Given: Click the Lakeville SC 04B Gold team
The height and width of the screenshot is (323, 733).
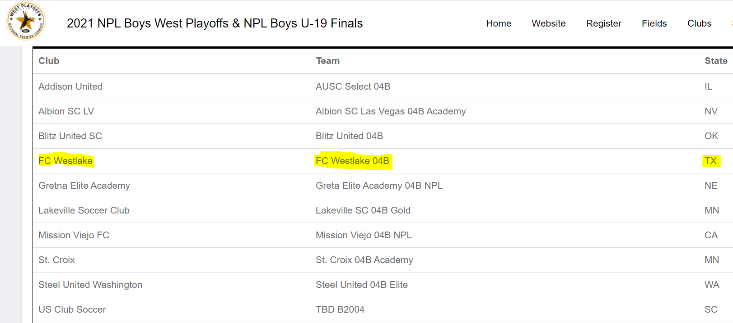Looking at the screenshot, I should (363, 210).
